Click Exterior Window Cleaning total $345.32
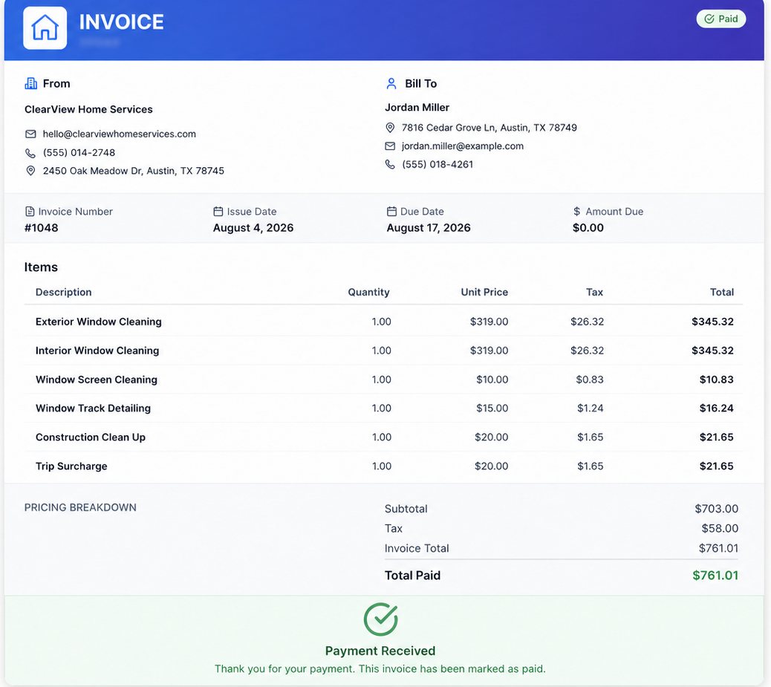 click(712, 322)
